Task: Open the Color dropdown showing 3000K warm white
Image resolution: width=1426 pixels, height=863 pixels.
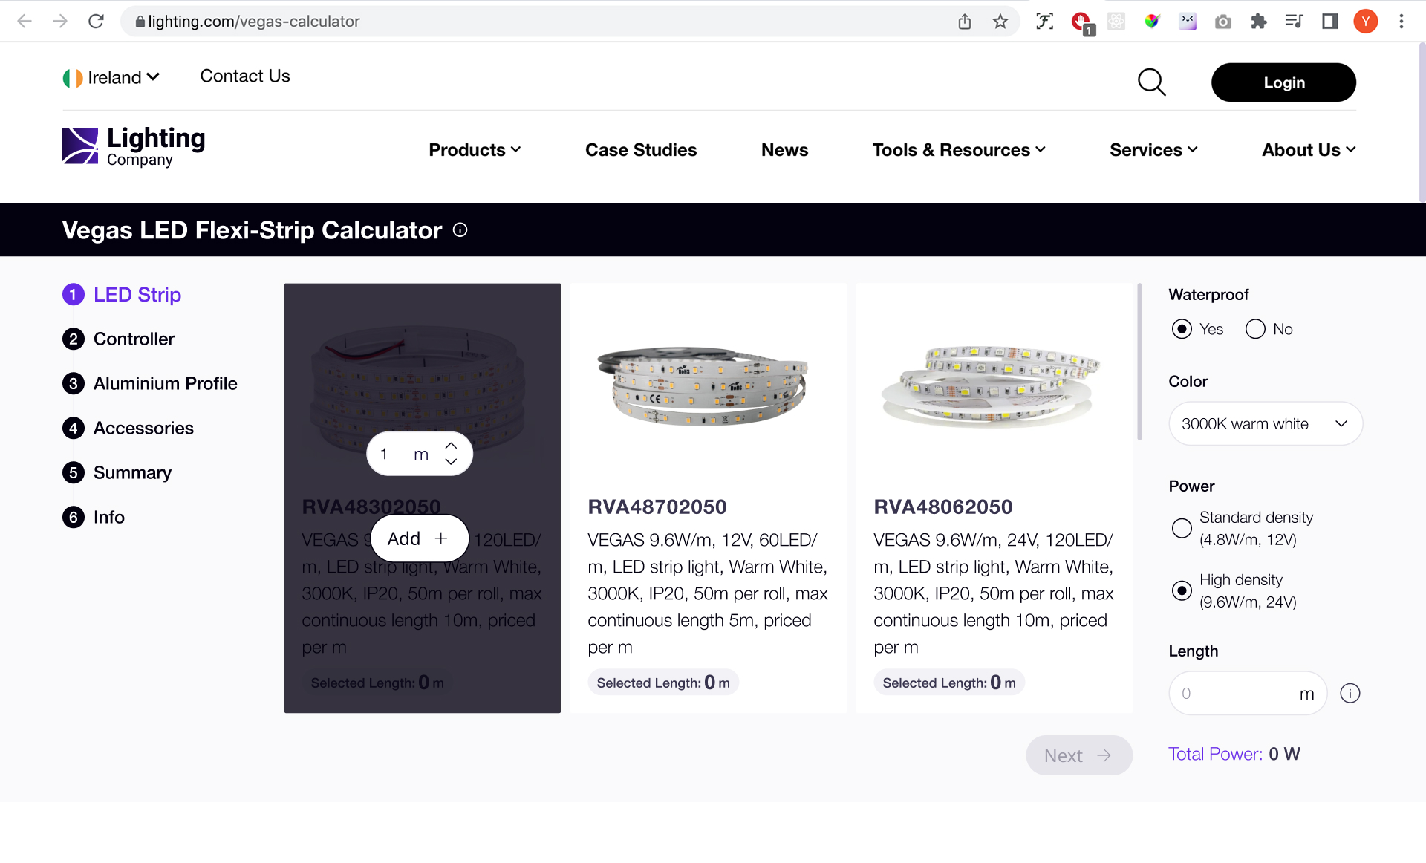Action: pos(1265,424)
